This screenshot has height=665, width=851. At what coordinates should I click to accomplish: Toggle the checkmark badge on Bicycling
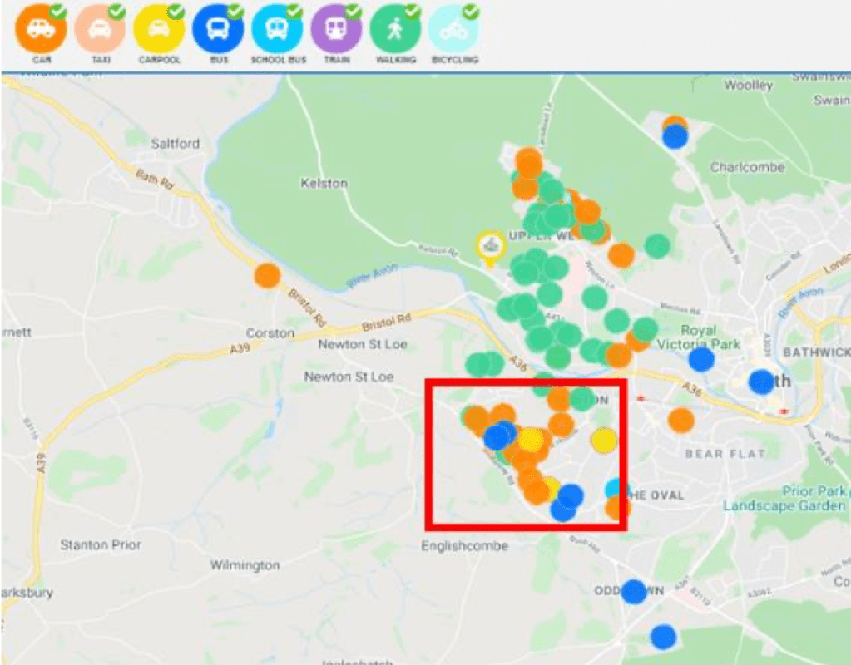(x=471, y=12)
